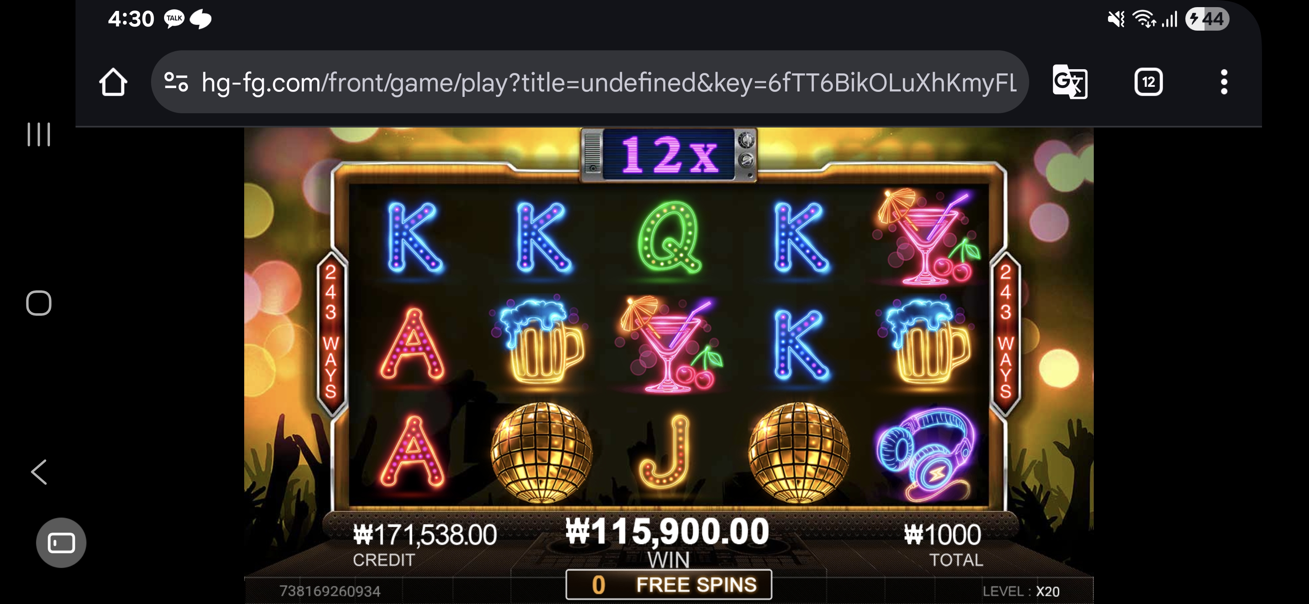The width and height of the screenshot is (1309, 604).
Task: Tap the Android home navigation button
Action: (x=39, y=303)
